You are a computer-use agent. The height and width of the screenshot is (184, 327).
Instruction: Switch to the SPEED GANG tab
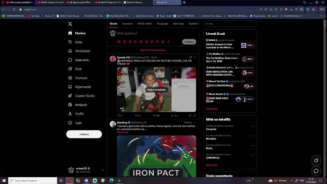pyautogui.click(x=145, y=24)
